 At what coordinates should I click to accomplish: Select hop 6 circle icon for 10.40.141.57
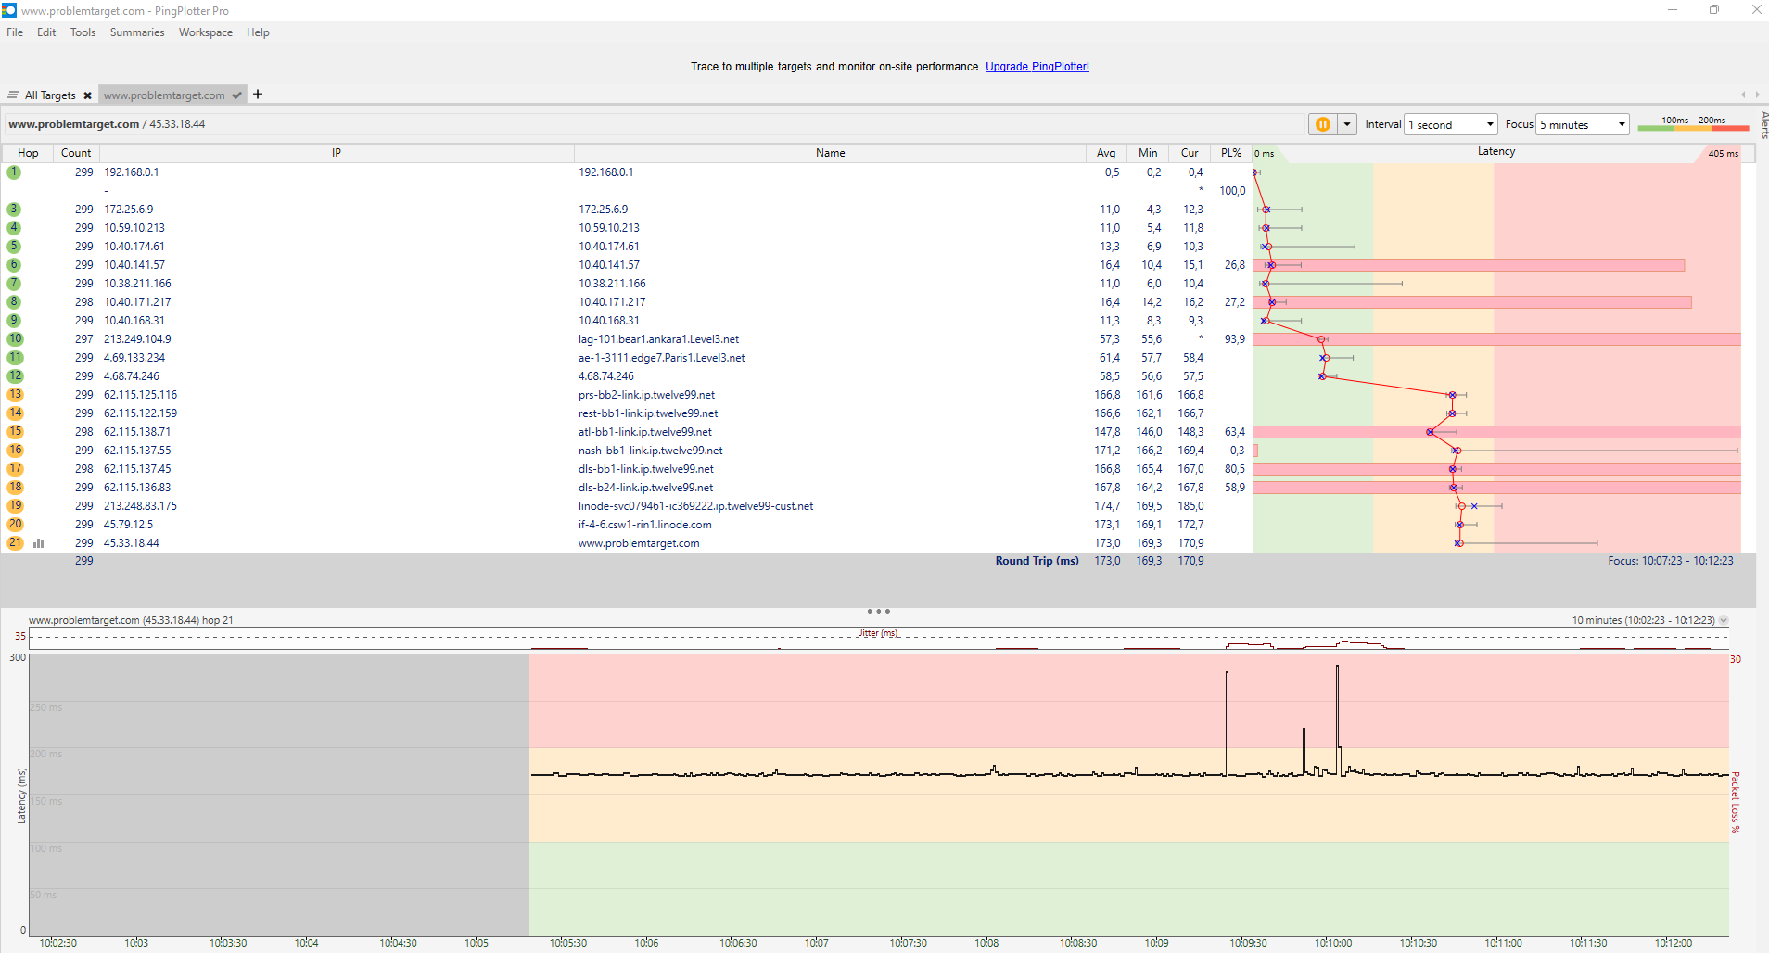tap(14, 265)
